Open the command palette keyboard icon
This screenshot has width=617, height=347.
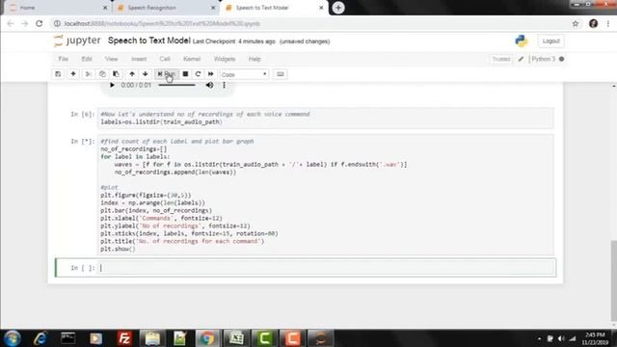[x=281, y=74]
